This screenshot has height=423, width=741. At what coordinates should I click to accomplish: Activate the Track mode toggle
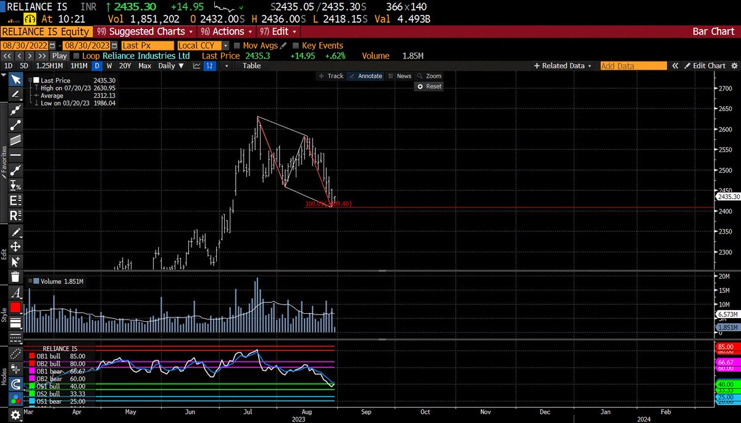click(331, 76)
